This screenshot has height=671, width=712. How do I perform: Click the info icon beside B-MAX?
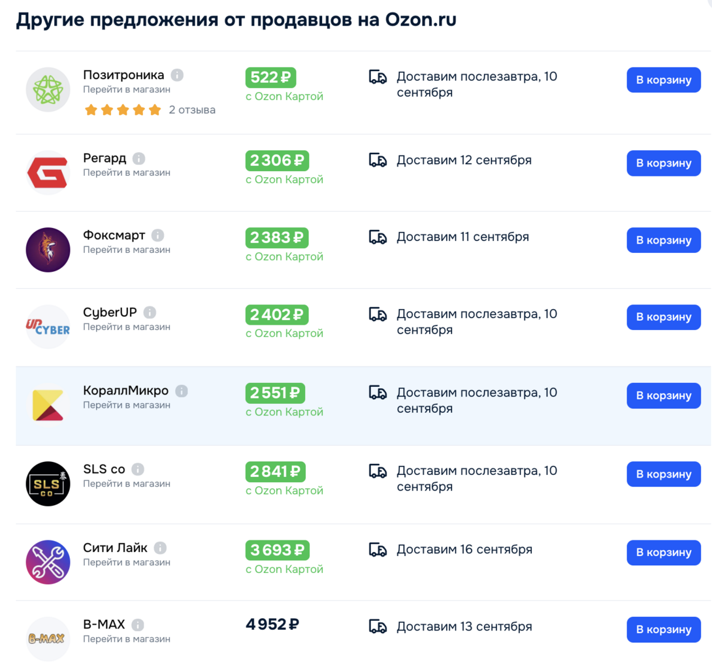click(x=138, y=625)
